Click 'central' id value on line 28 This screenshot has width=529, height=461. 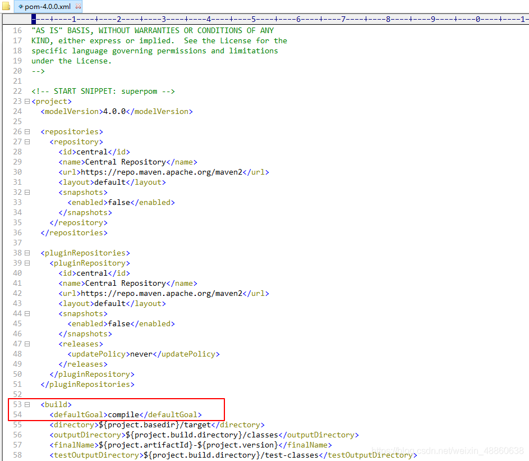tap(92, 152)
